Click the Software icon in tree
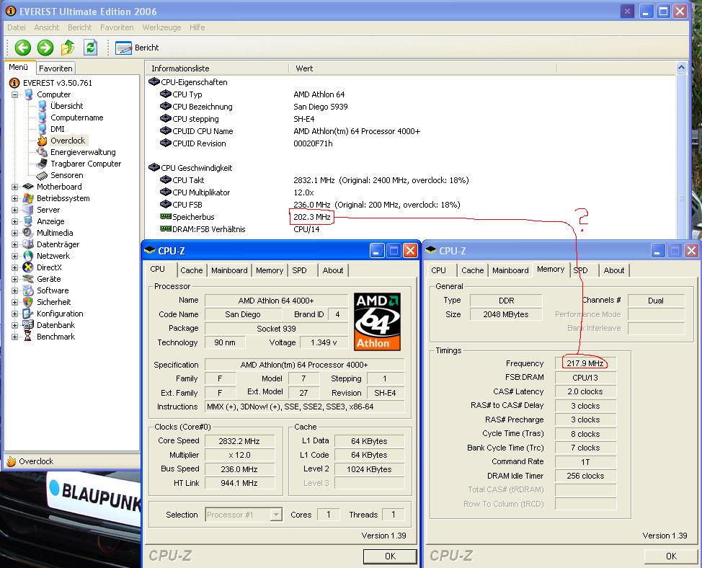Screen dimensions: 702x568 tap(28, 290)
